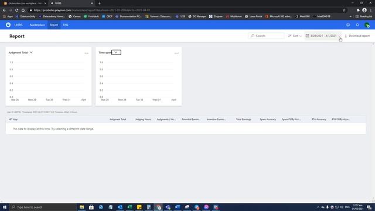
Task: Open Calculator from the taskbar
Action: pos(149,207)
